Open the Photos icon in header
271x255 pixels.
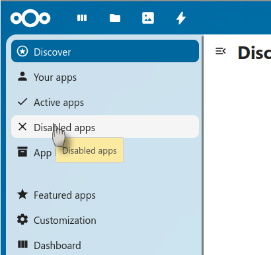pos(148,18)
